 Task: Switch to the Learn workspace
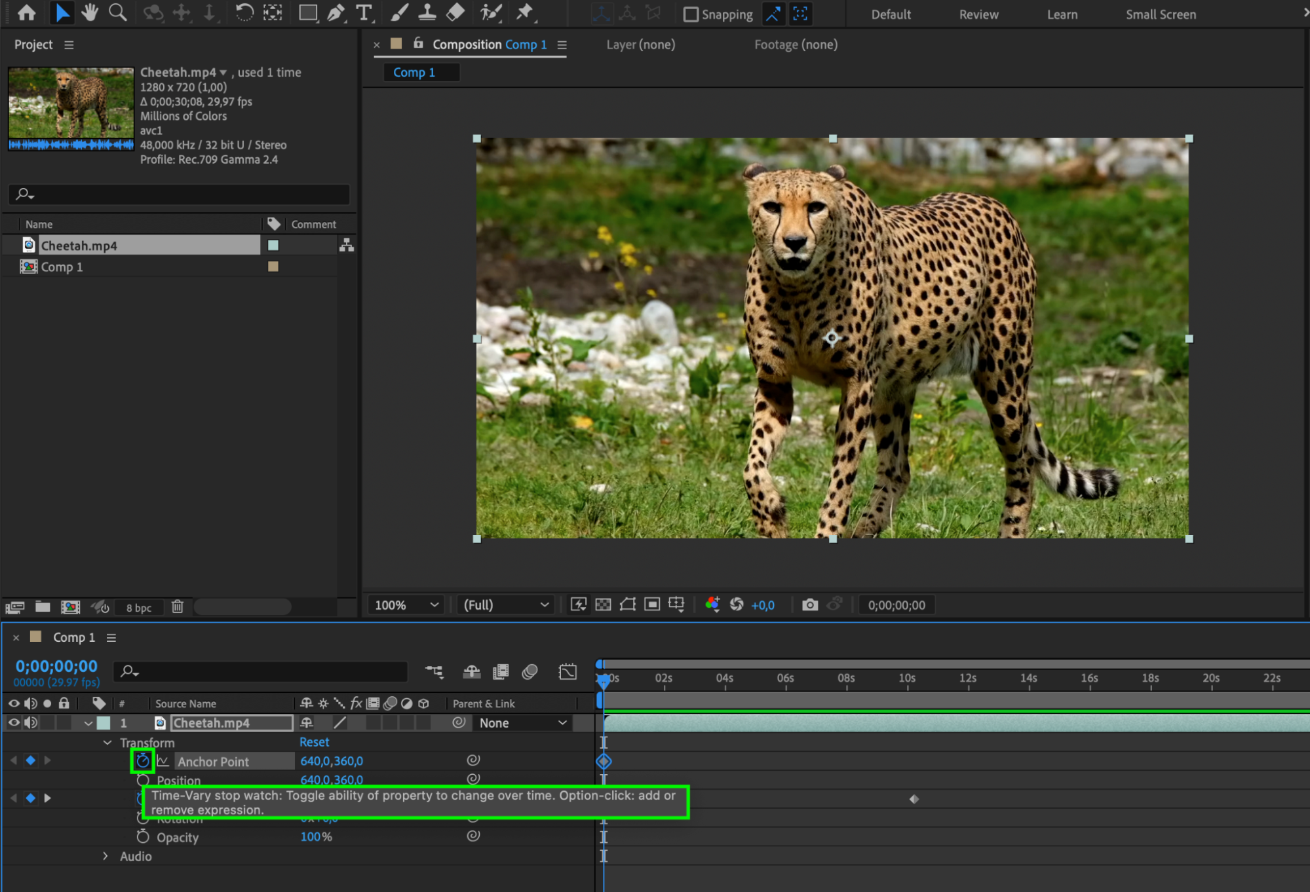(x=1062, y=14)
